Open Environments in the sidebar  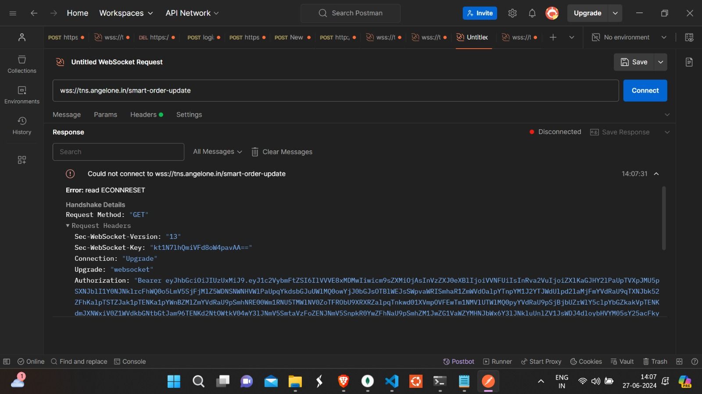(22, 95)
